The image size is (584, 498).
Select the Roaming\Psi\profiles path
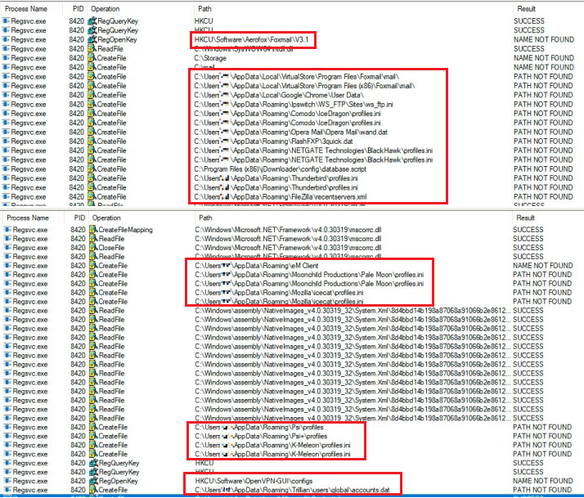(x=259, y=427)
